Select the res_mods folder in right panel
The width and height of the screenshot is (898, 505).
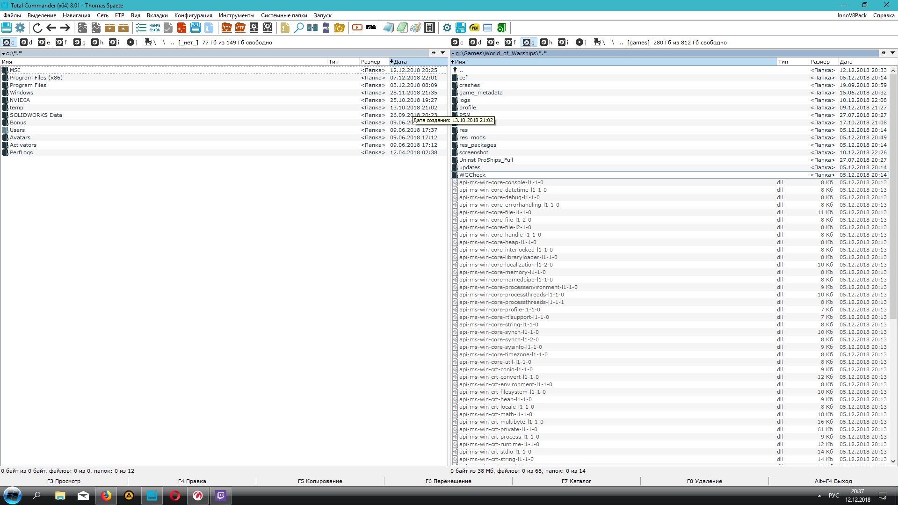669,137
